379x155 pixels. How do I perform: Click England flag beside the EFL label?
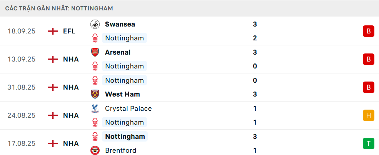coord(53,31)
